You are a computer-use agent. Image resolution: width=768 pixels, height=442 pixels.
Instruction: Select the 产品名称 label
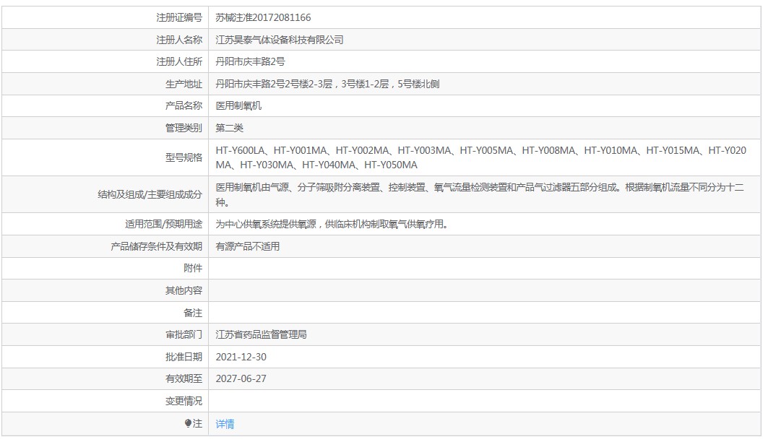click(x=184, y=105)
